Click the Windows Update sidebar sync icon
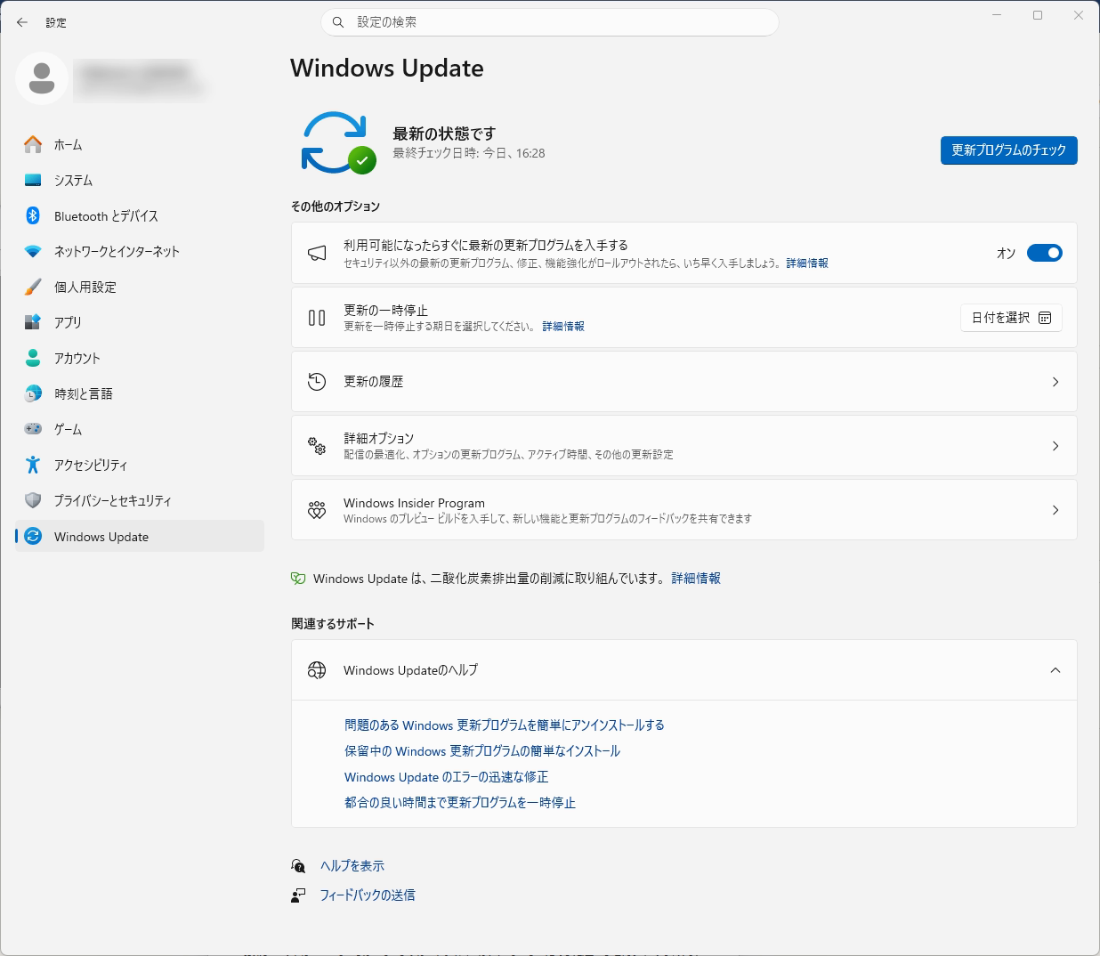The width and height of the screenshot is (1100, 956). [x=33, y=536]
